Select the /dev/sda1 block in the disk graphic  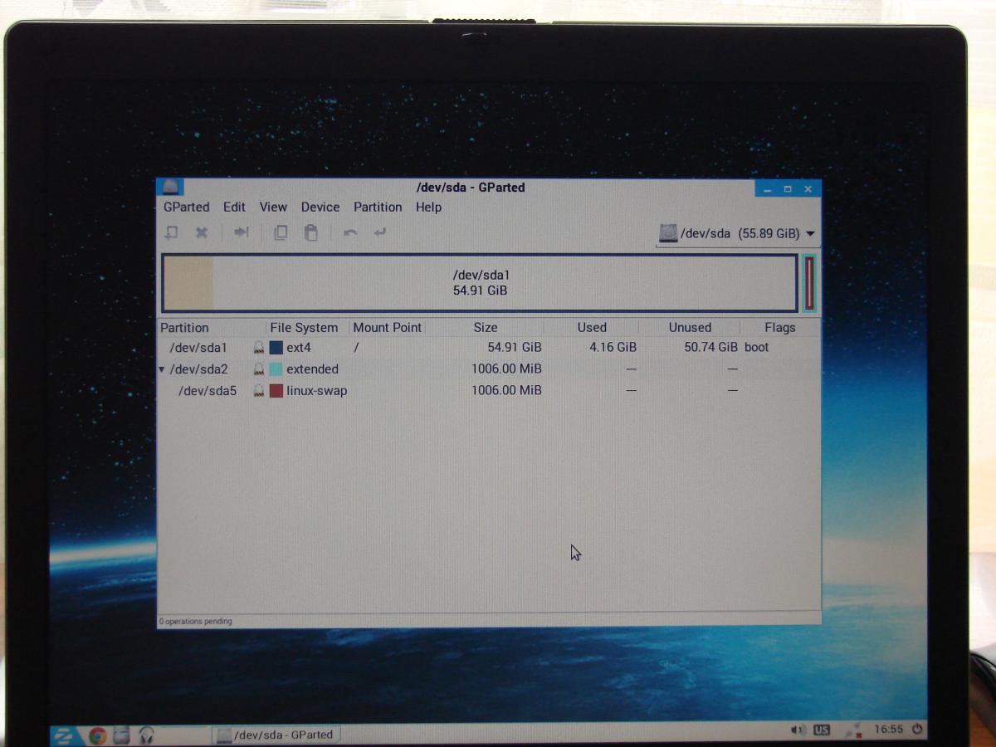point(480,283)
